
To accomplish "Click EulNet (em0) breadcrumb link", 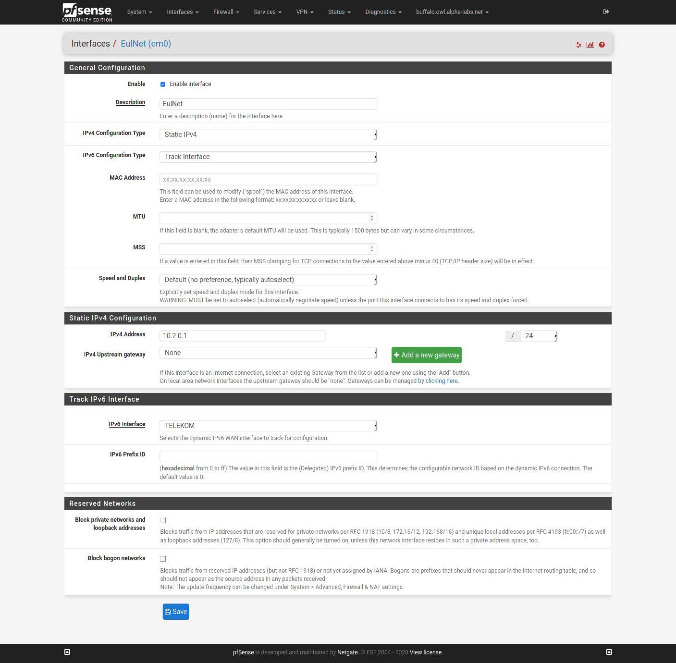I will pyautogui.click(x=146, y=44).
